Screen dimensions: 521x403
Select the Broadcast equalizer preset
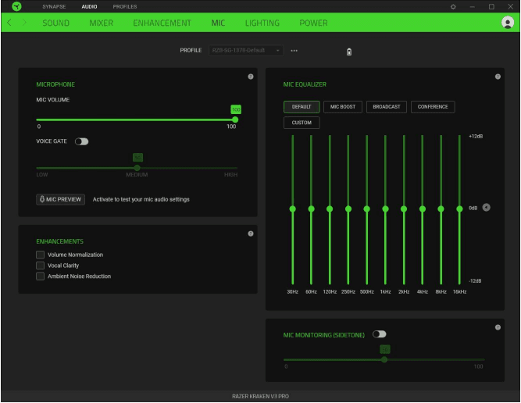386,107
